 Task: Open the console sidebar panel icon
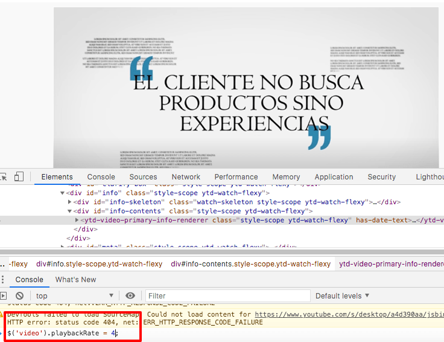tap(4, 295)
